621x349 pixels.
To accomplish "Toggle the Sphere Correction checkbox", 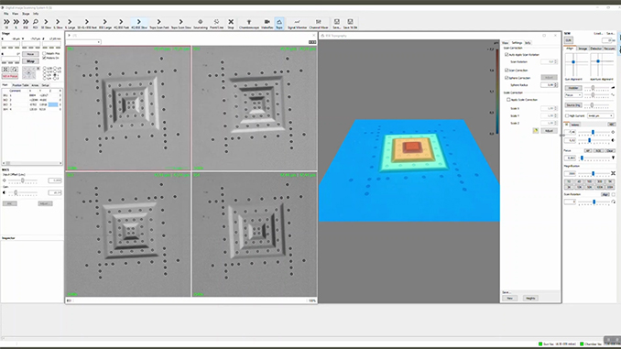I will (x=507, y=78).
